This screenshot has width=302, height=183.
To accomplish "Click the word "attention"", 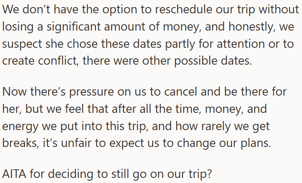I will pos(241,44).
